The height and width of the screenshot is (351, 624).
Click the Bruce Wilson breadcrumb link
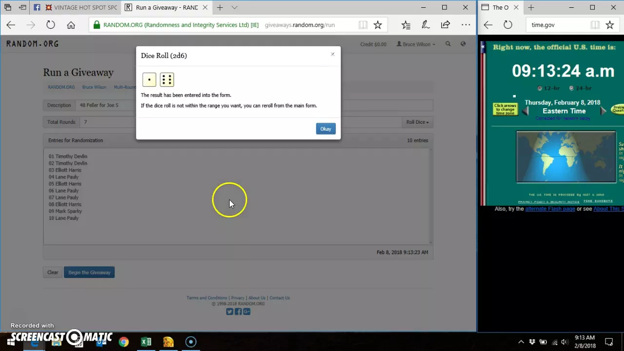click(94, 87)
